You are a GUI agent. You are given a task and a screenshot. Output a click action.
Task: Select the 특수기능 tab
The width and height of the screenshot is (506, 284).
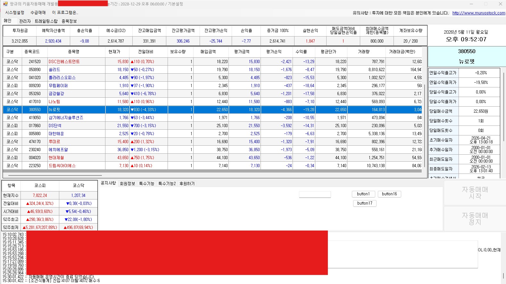click(x=147, y=183)
